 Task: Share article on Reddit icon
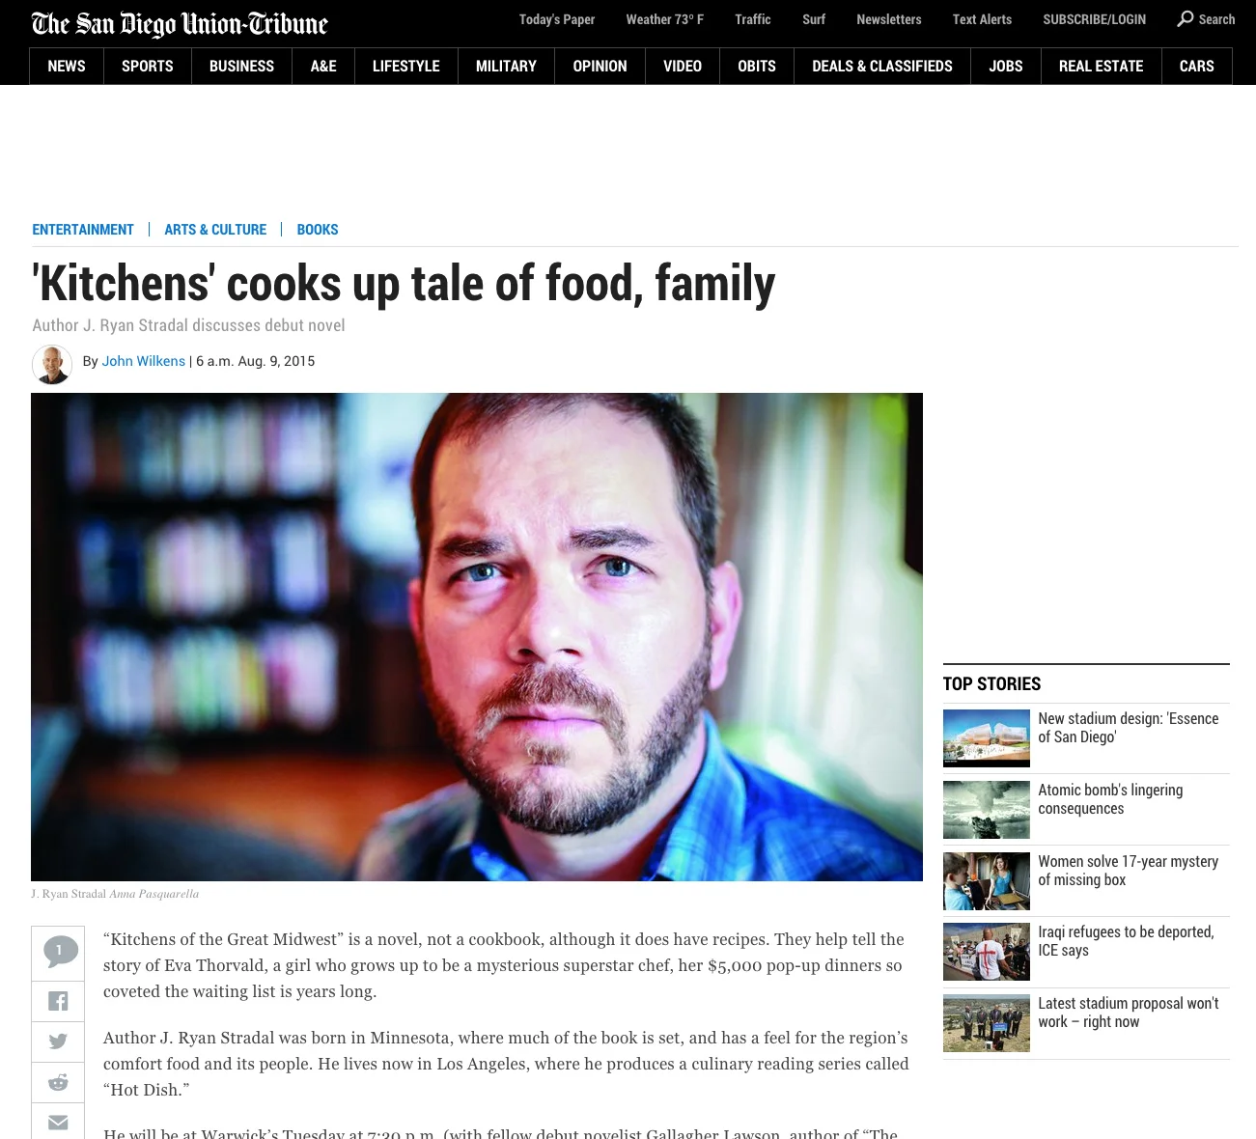(x=58, y=1082)
